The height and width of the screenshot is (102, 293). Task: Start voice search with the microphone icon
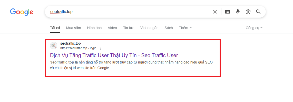click(238, 12)
